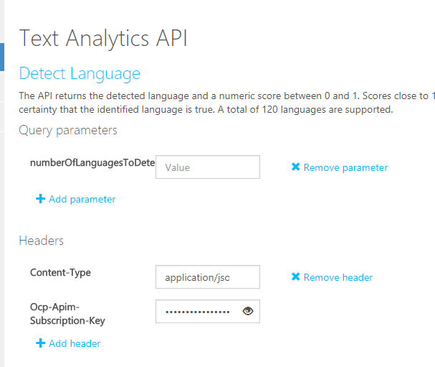
Task: Click the Text Analytics API title
Action: (x=103, y=38)
